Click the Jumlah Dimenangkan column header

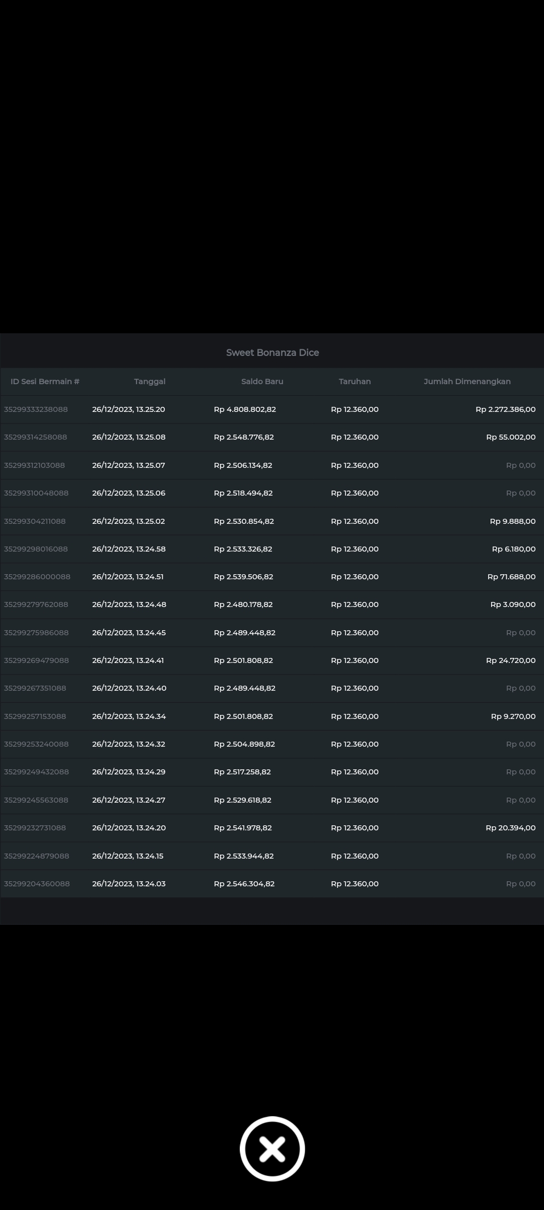(467, 382)
